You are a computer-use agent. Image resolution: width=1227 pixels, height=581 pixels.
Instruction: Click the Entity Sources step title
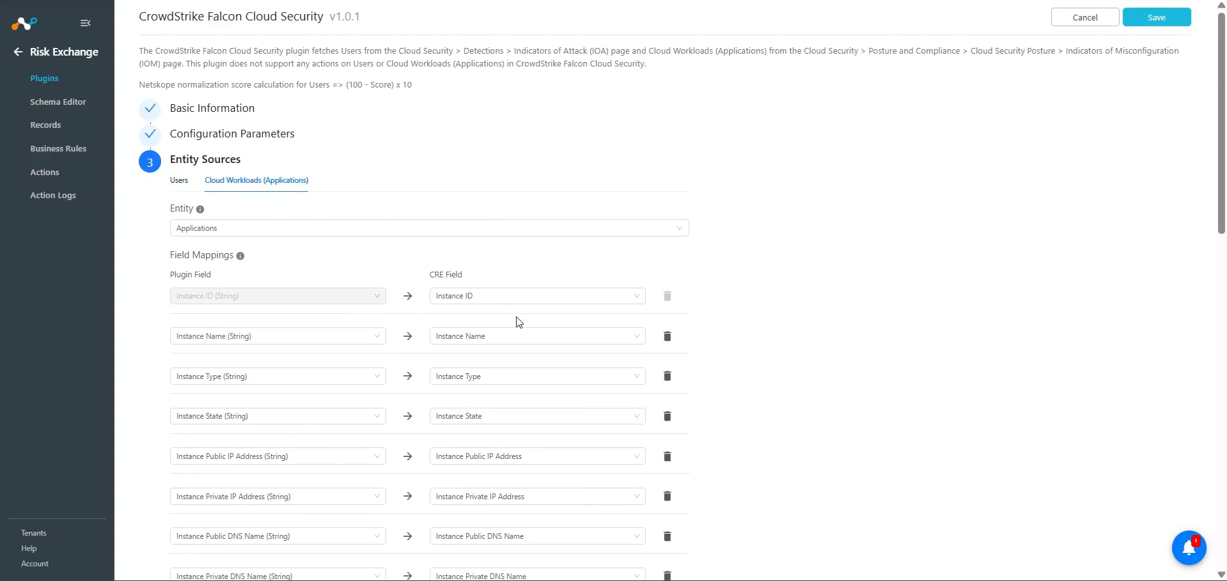tap(205, 160)
